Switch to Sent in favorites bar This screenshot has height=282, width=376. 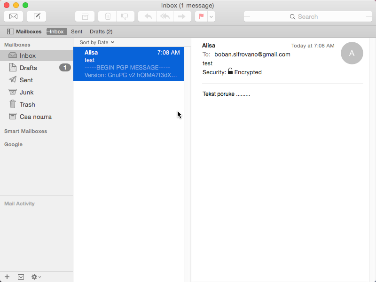pyautogui.click(x=77, y=31)
